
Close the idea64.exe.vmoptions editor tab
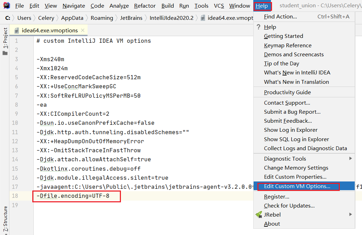[83, 30]
